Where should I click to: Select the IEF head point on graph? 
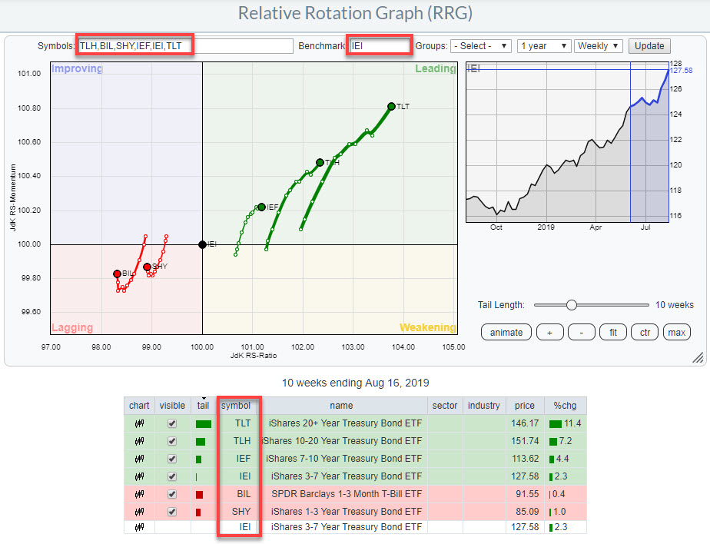coord(261,207)
